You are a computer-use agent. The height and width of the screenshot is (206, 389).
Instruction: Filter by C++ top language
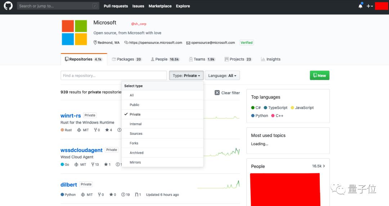pos(277,116)
